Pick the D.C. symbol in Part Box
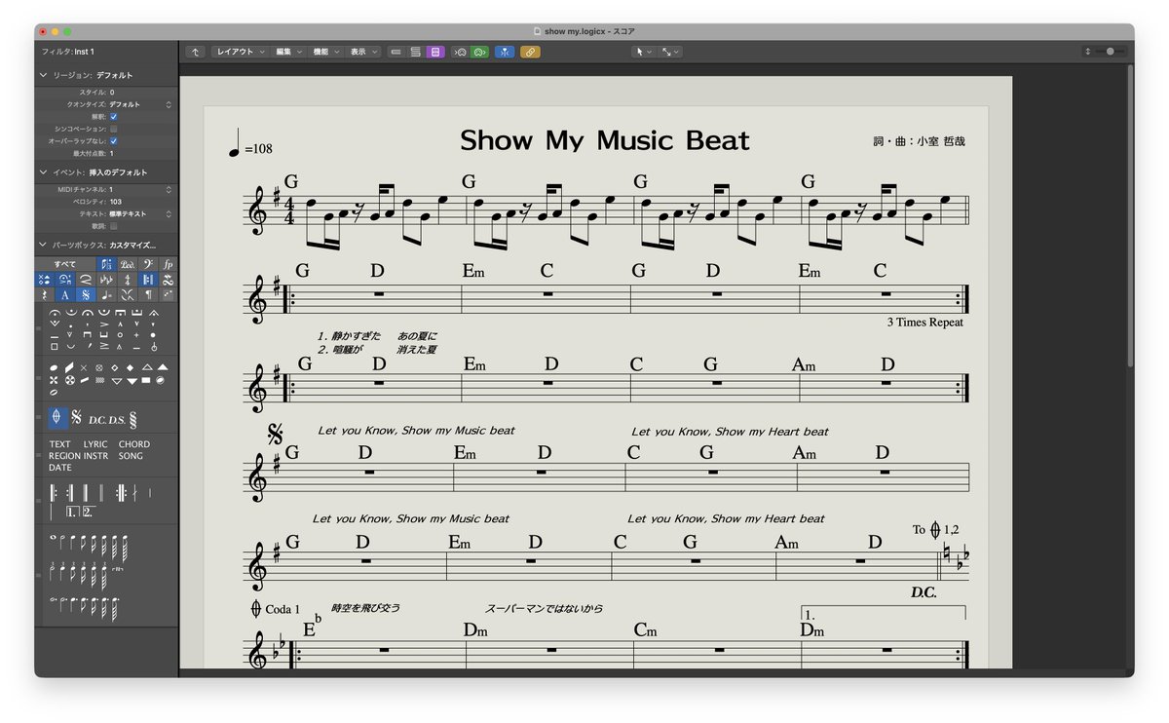Screen dimensions: 1169x723 click(x=97, y=420)
